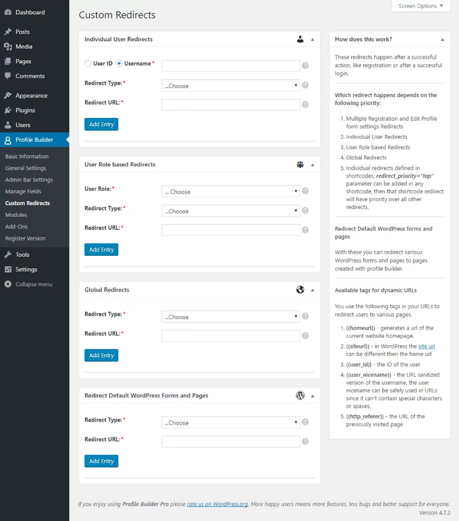The image size is (459, 521).
Task: Click Add Entry in Individual User Redirects
Action: (x=101, y=124)
